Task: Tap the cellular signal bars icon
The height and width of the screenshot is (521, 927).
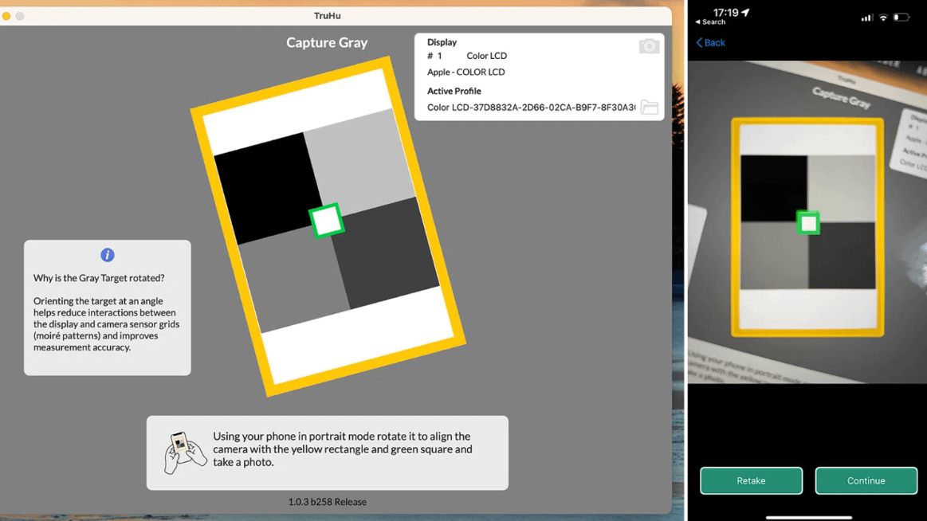Action: (866, 18)
